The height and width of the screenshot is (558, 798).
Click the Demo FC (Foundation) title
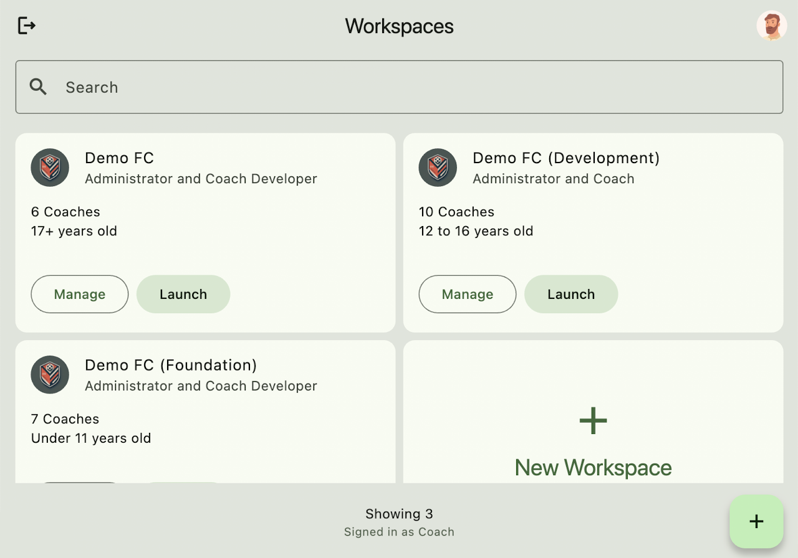[171, 365]
